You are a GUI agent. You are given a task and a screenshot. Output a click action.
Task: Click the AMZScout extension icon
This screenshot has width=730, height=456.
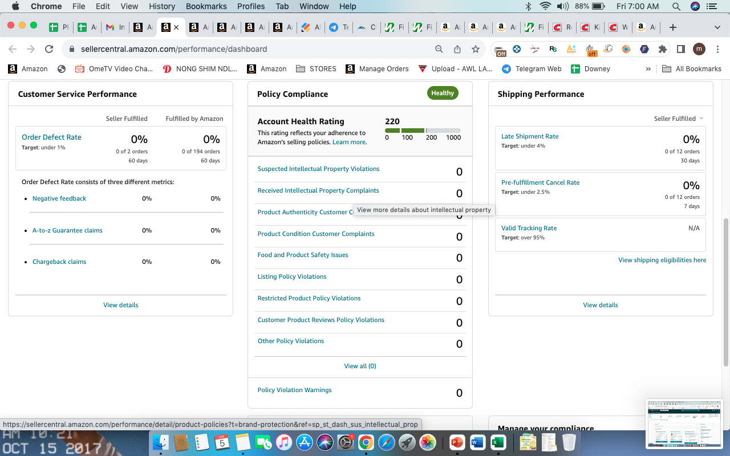[x=571, y=49]
